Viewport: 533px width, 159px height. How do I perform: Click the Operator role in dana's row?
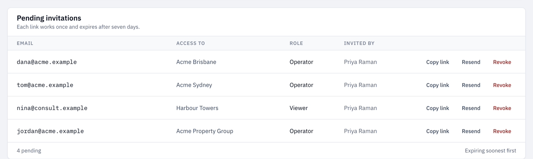(x=302, y=62)
